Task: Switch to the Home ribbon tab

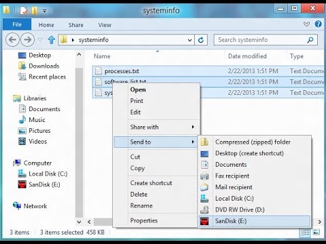Action: (46, 25)
